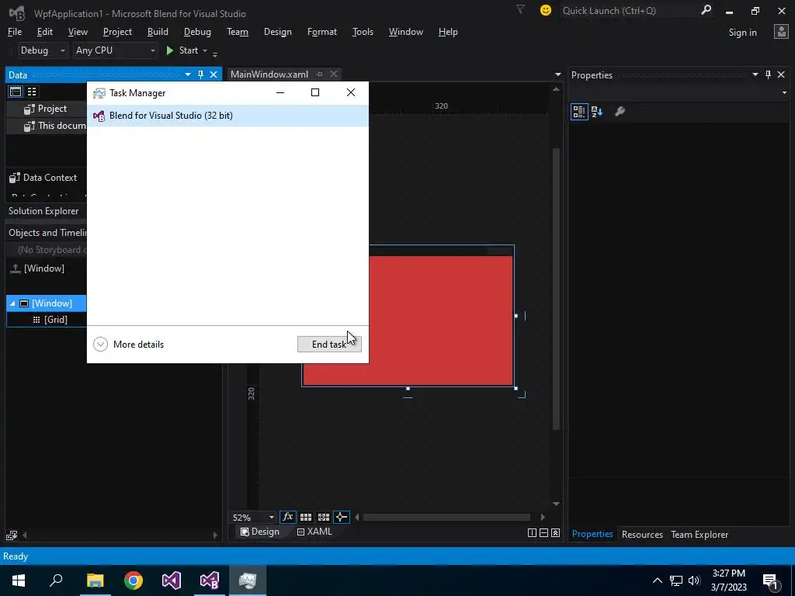Close the Data panel
This screenshot has height=596, width=795.
click(214, 74)
